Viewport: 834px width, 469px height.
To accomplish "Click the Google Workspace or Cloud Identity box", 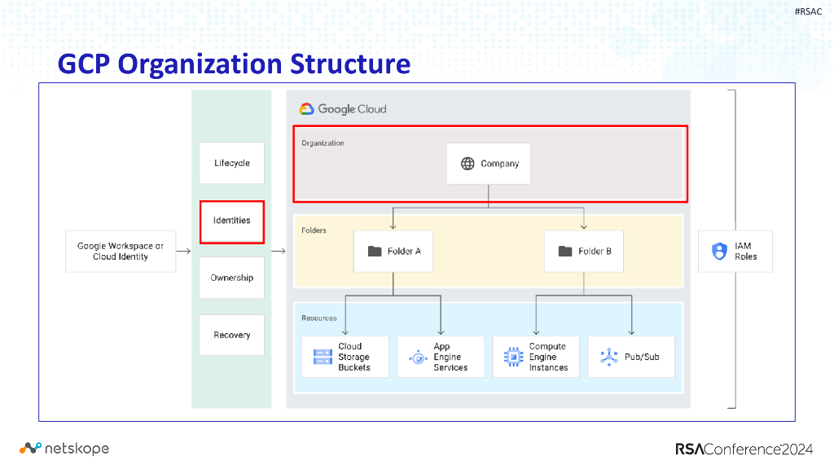I will [x=121, y=251].
